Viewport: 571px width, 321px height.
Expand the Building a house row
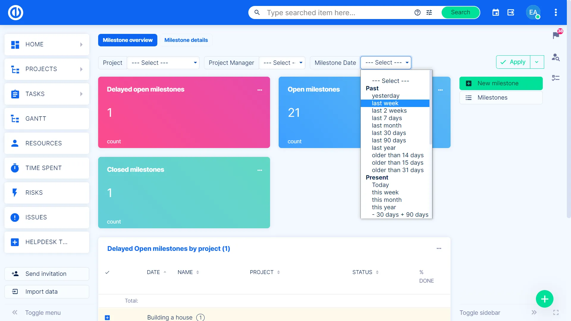click(107, 317)
